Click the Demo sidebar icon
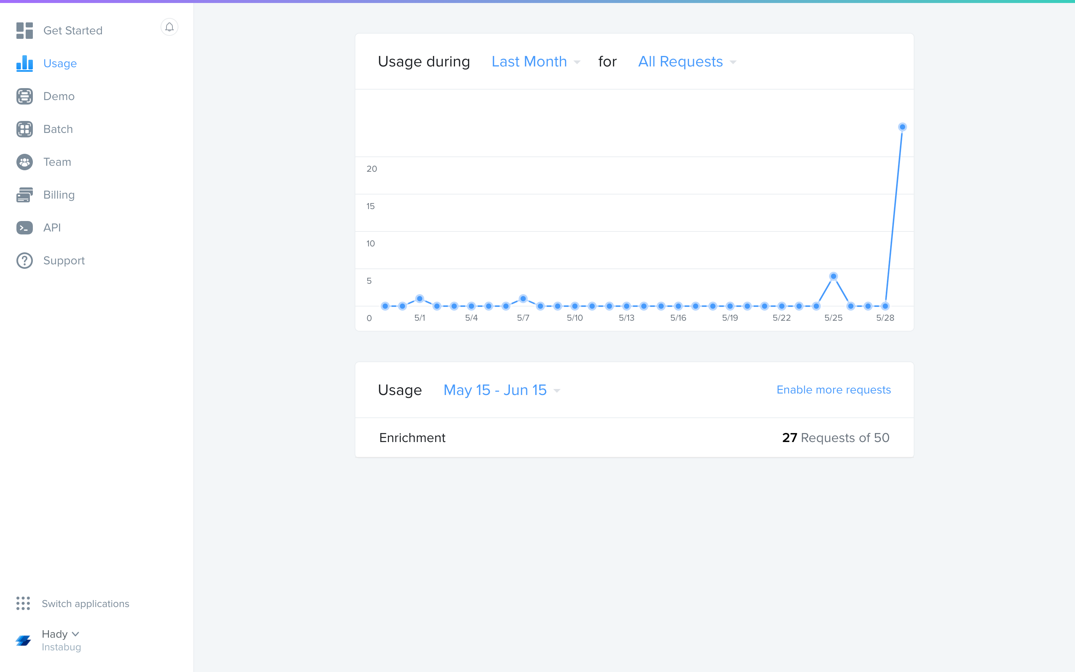1075x672 pixels. pyautogui.click(x=24, y=96)
